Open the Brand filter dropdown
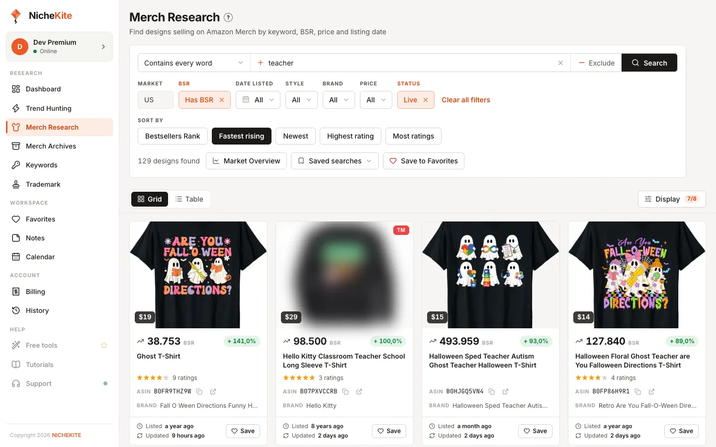Image resolution: width=716 pixels, height=447 pixels. [339, 100]
